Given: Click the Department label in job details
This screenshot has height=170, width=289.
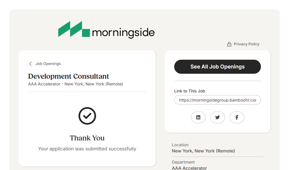Looking at the screenshot, I should [x=183, y=162].
